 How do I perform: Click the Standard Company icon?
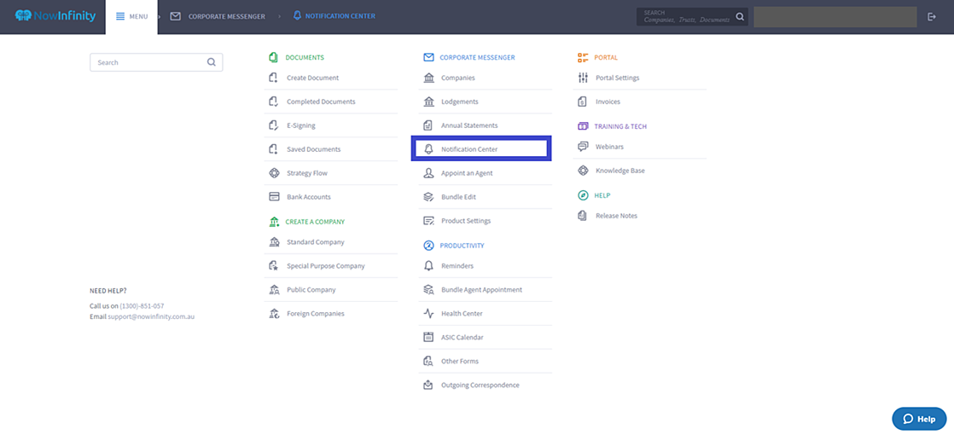click(274, 242)
